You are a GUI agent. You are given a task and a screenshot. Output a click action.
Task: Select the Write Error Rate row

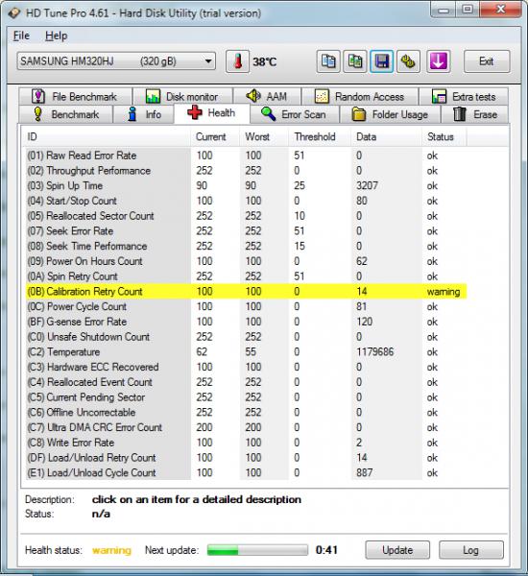(x=246, y=443)
